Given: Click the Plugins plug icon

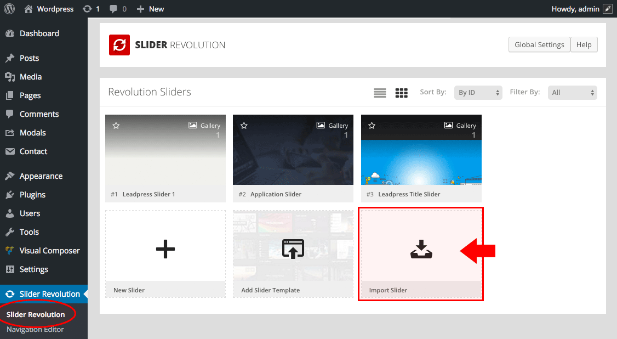Looking at the screenshot, I should (x=10, y=195).
